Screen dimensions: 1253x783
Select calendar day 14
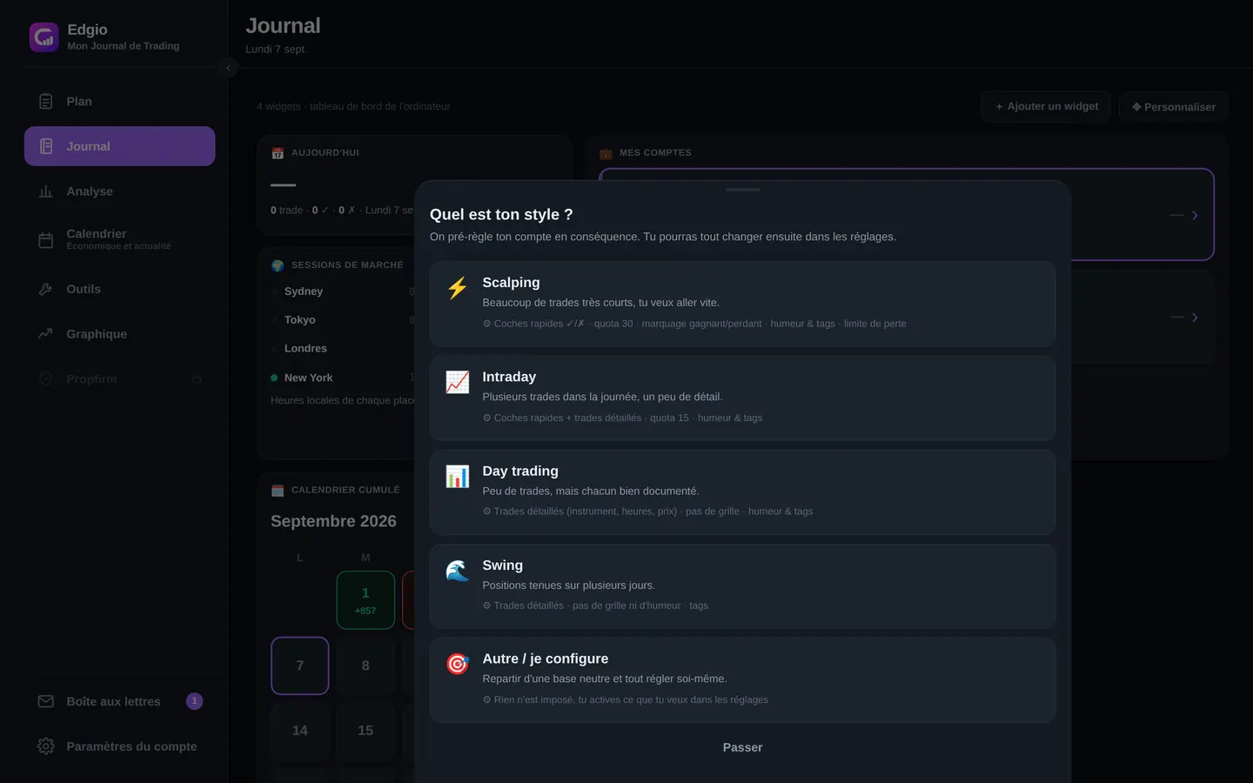click(300, 731)
